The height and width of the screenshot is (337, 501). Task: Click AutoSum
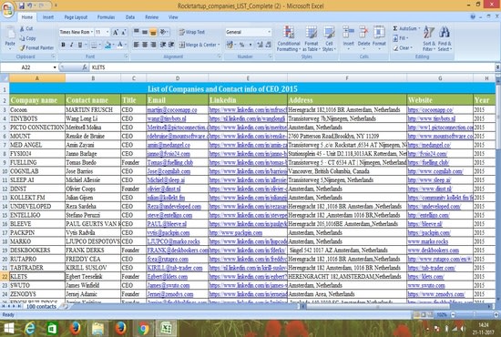pyautogui.click(x=405, y=28)
